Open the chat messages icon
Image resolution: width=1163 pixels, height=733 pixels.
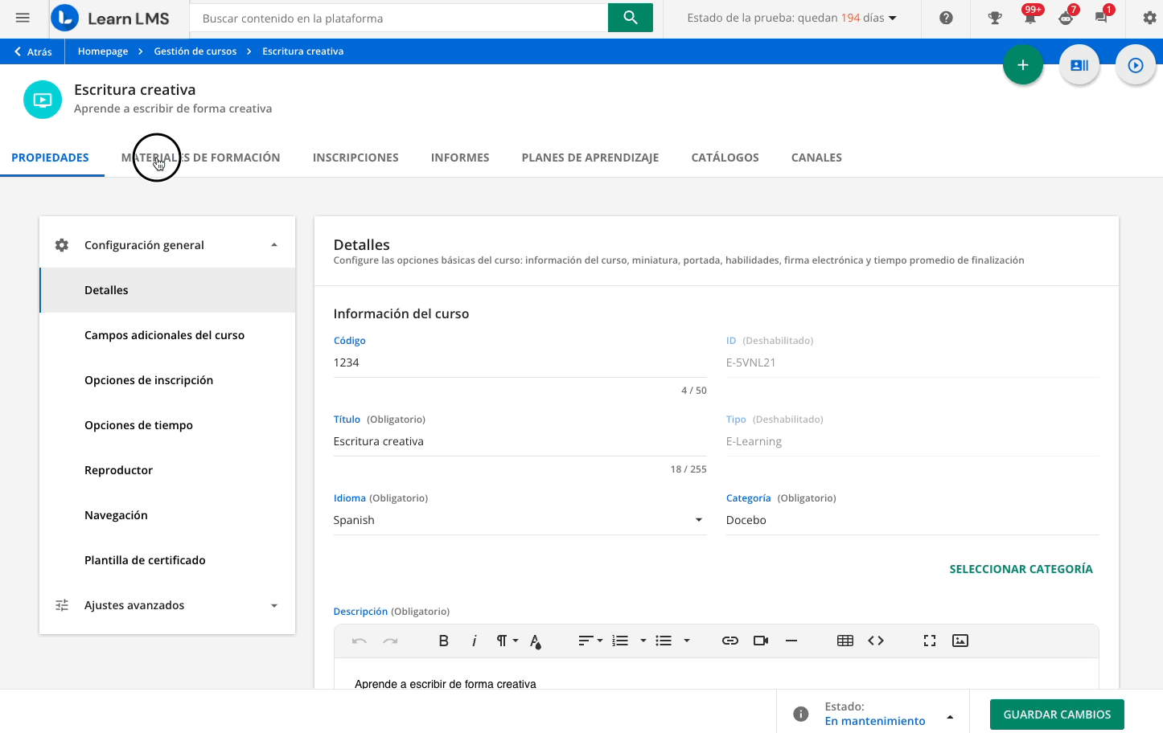coord(1101,18)
